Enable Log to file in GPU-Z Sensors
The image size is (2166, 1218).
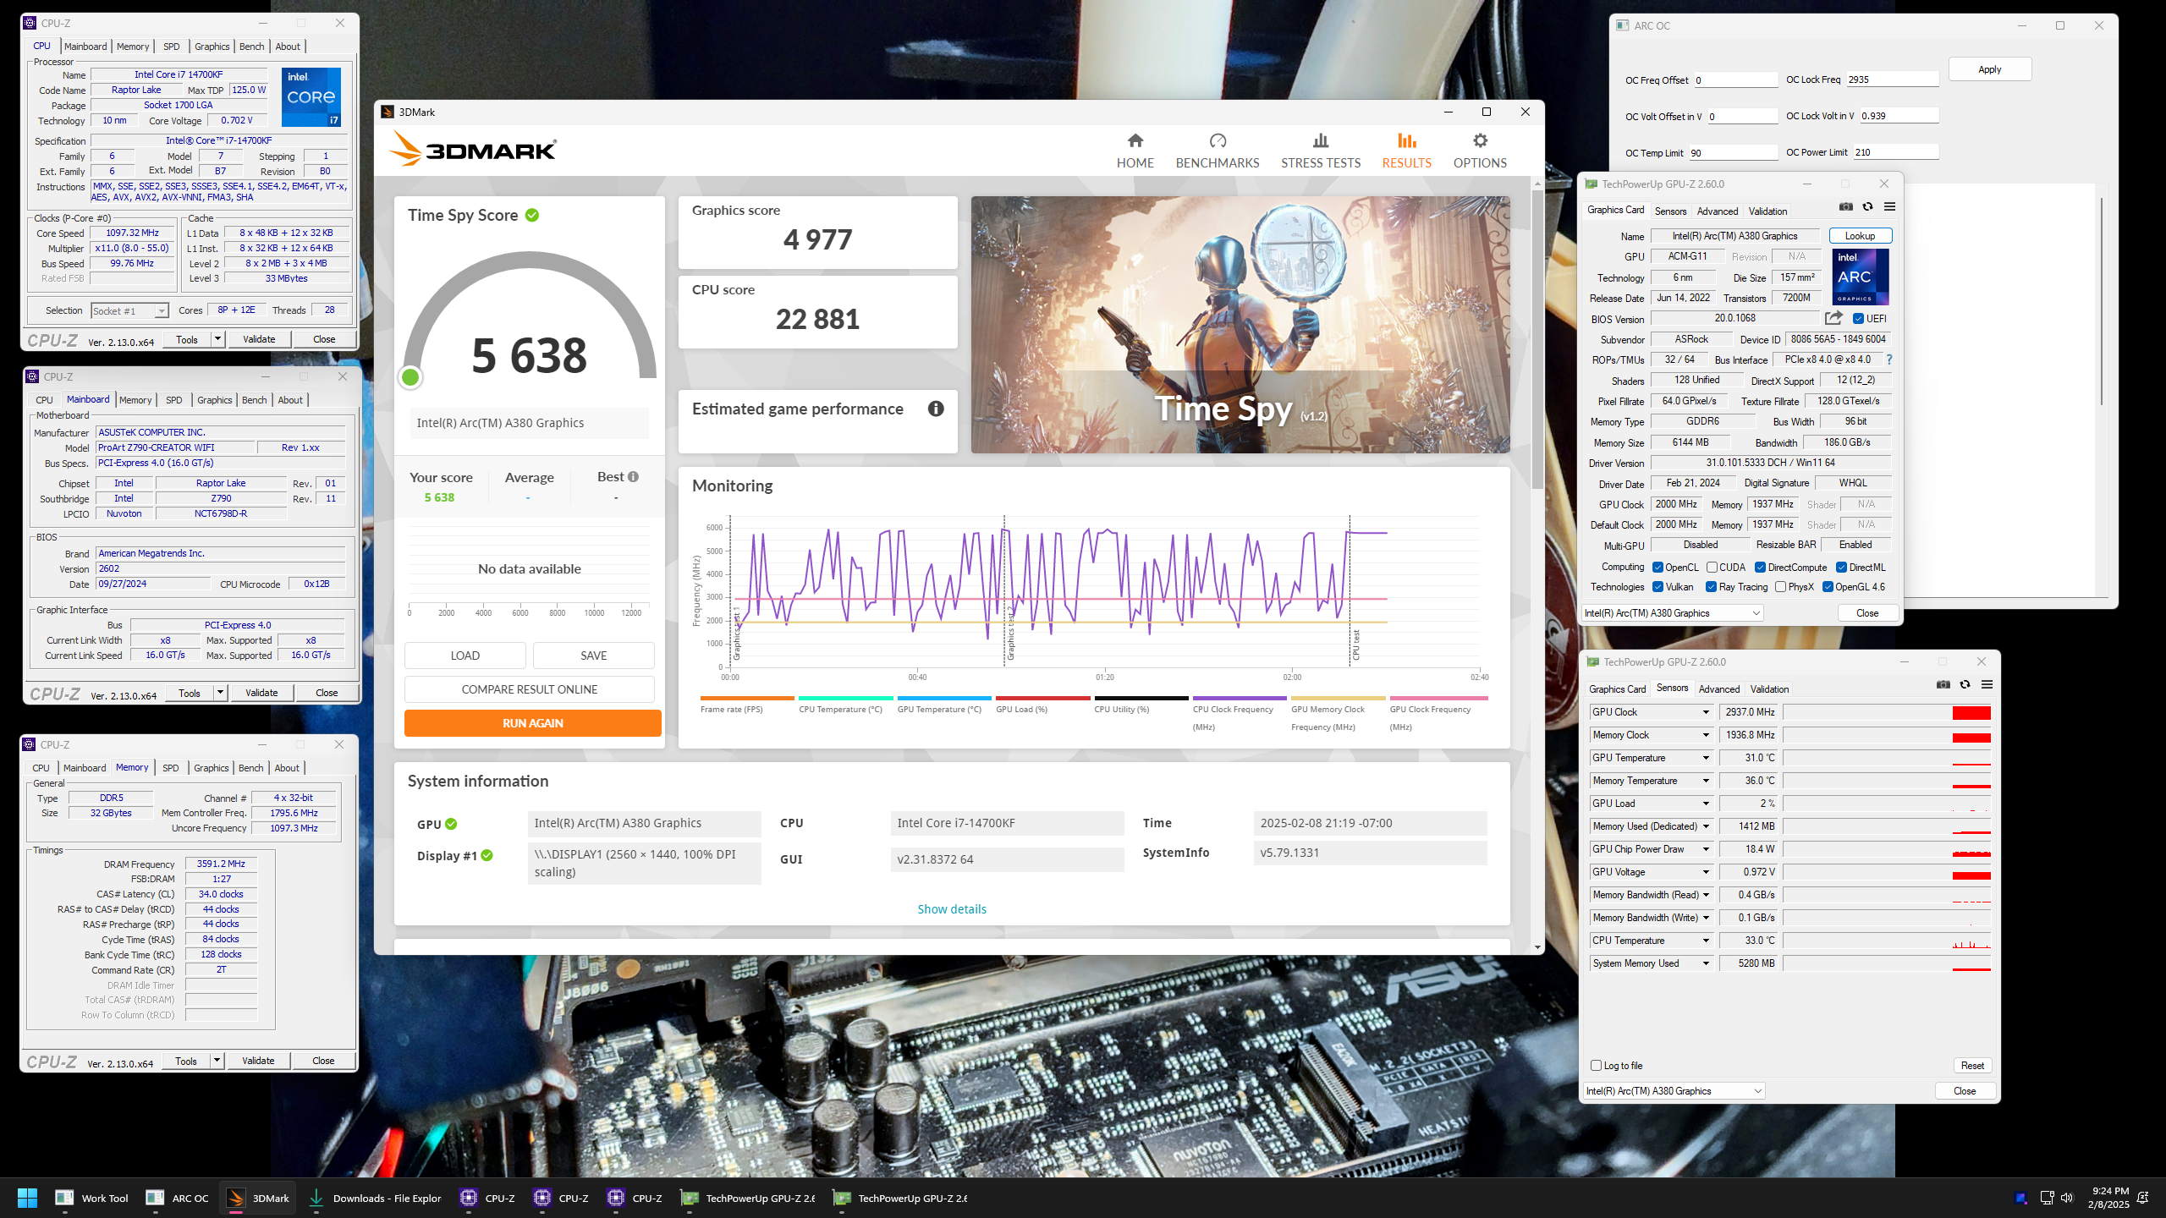(1596, 1066)
